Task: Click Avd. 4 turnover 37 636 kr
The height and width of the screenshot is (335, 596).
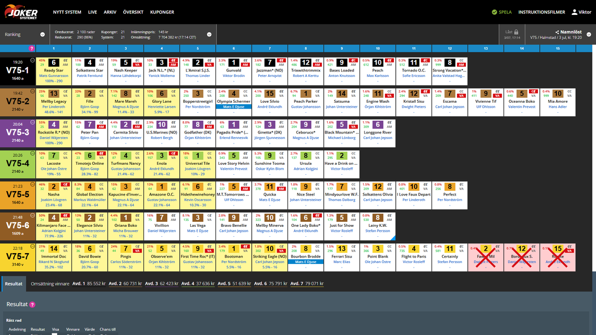Action: pyautogui.click(x=198, y=284)
